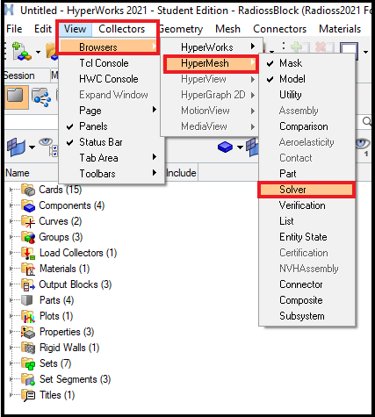Click the Plots folder icon
Screen dimensions: 375x417
[28, 316]
